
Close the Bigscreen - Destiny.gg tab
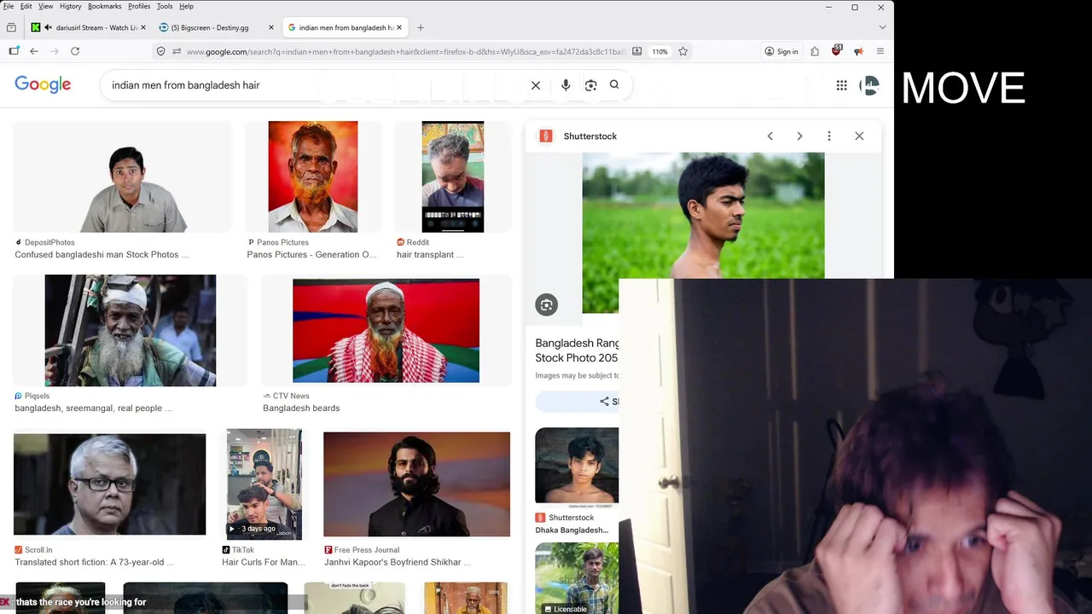pyautogui.click(x=271, y=27)
